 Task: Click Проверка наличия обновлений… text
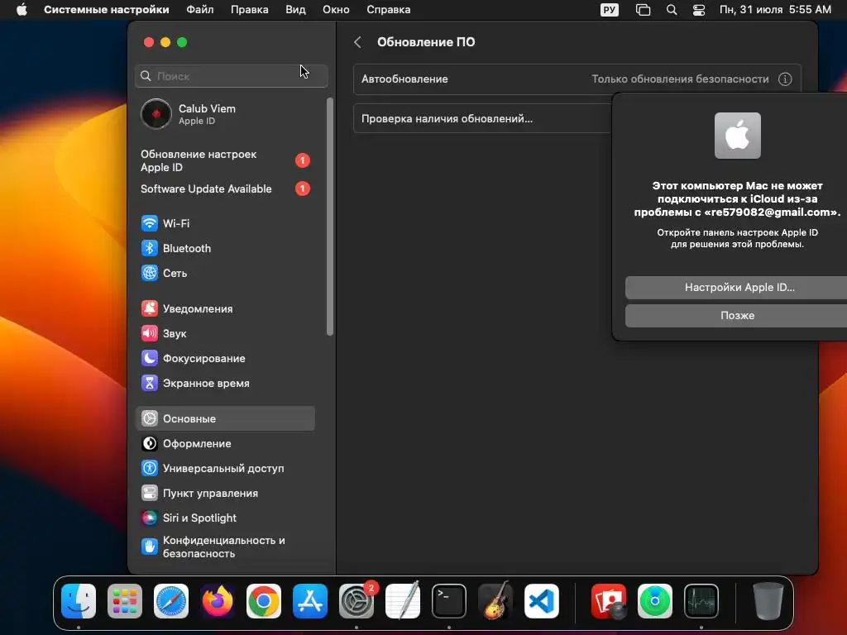coord(447,119)
